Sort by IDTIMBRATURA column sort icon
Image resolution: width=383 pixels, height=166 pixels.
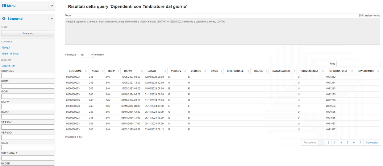coord(351,71)
